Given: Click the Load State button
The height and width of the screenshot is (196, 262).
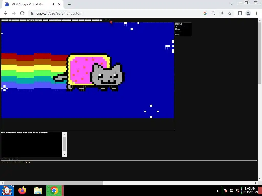Looking at the screenshot, I should point(51,20).
